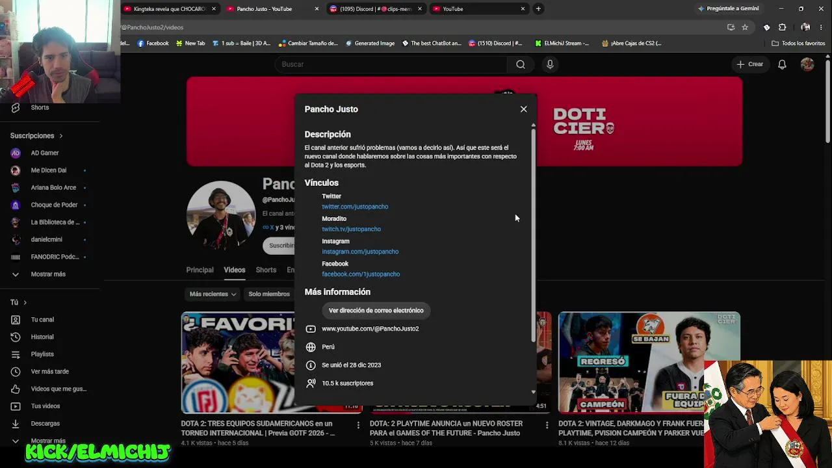Open 'Ver más tarde' list

pyautogui.click(x=49, y=372)
